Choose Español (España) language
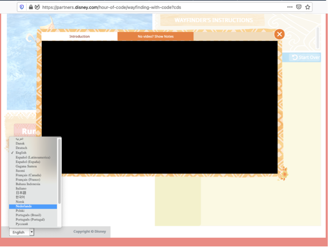Viewport: 329px width, 248px height. [x=33, y=162]
